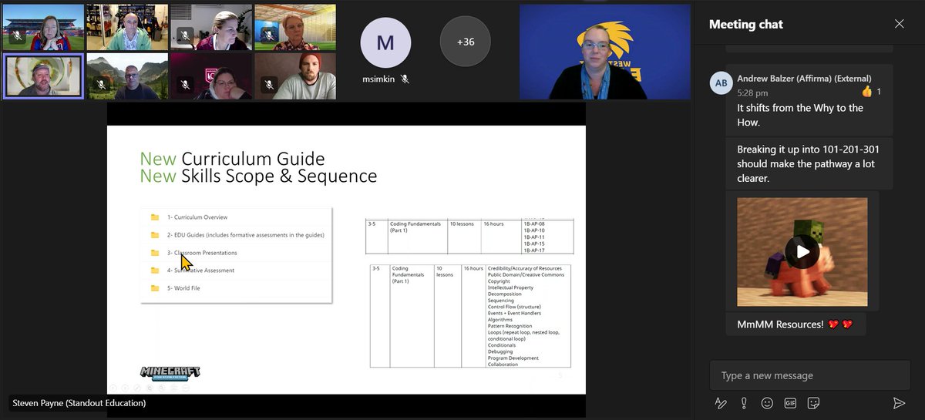Click muted mic icon on indoor-field background tile
Viewport: 925px width, 420px height.
[269, 35]
